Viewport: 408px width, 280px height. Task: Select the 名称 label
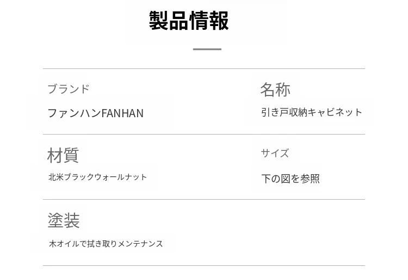click(x=275, y=90)
